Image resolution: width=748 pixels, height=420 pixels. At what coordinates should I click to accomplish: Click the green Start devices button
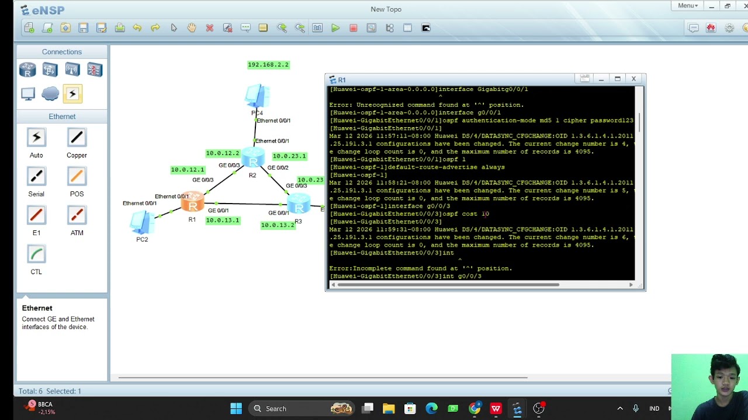pyautogui.click(x=335, y=27)
